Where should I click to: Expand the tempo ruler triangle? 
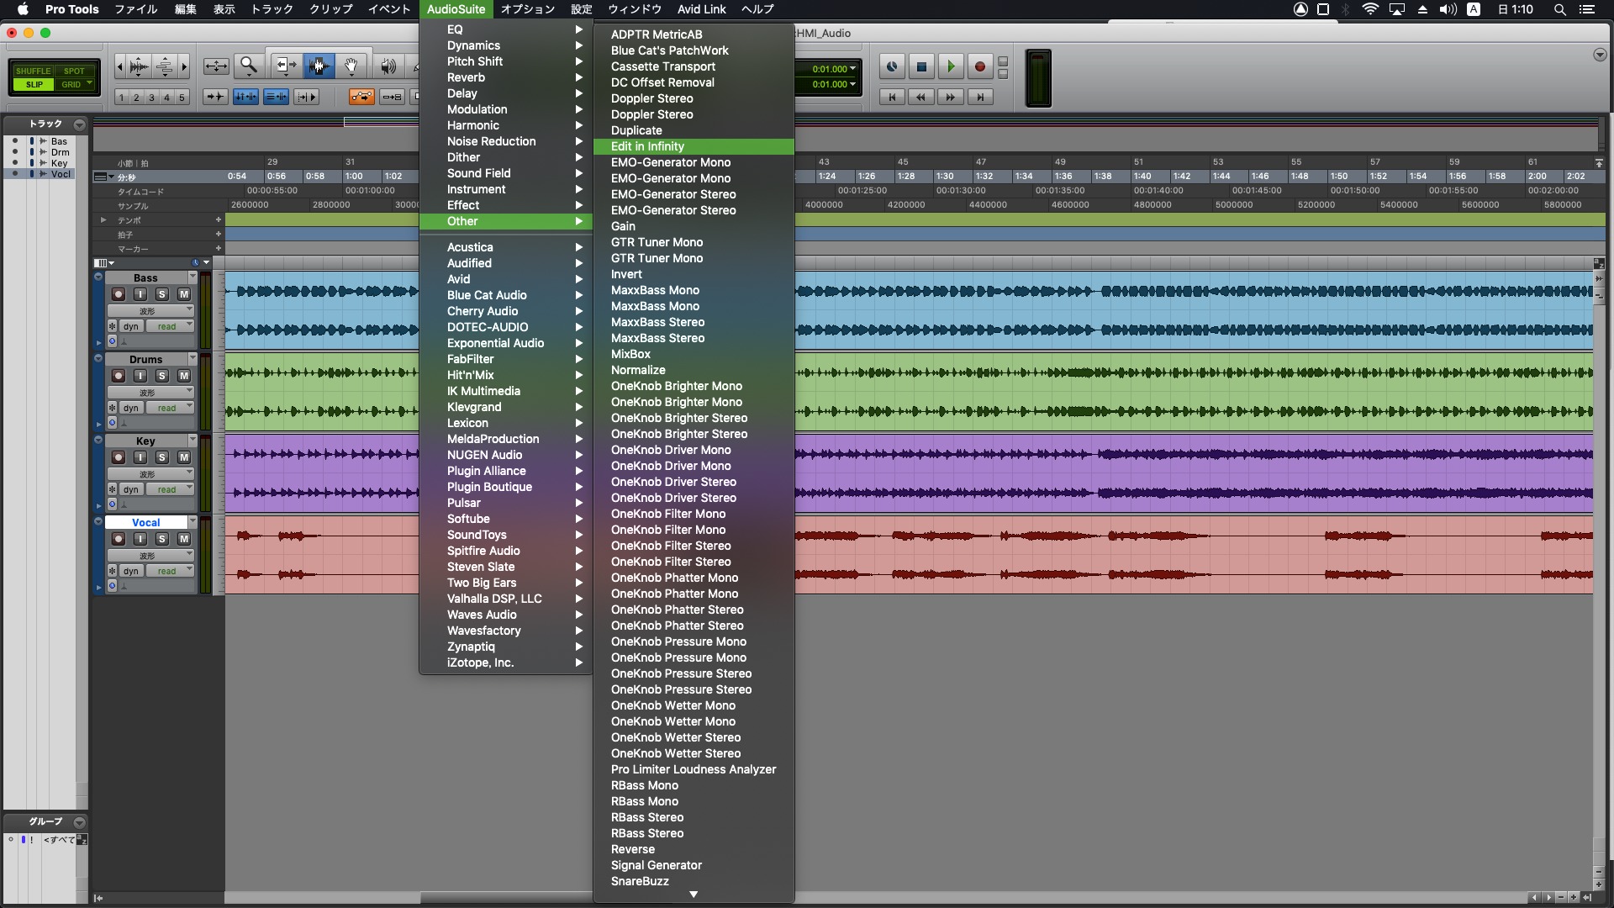[103, 220]
